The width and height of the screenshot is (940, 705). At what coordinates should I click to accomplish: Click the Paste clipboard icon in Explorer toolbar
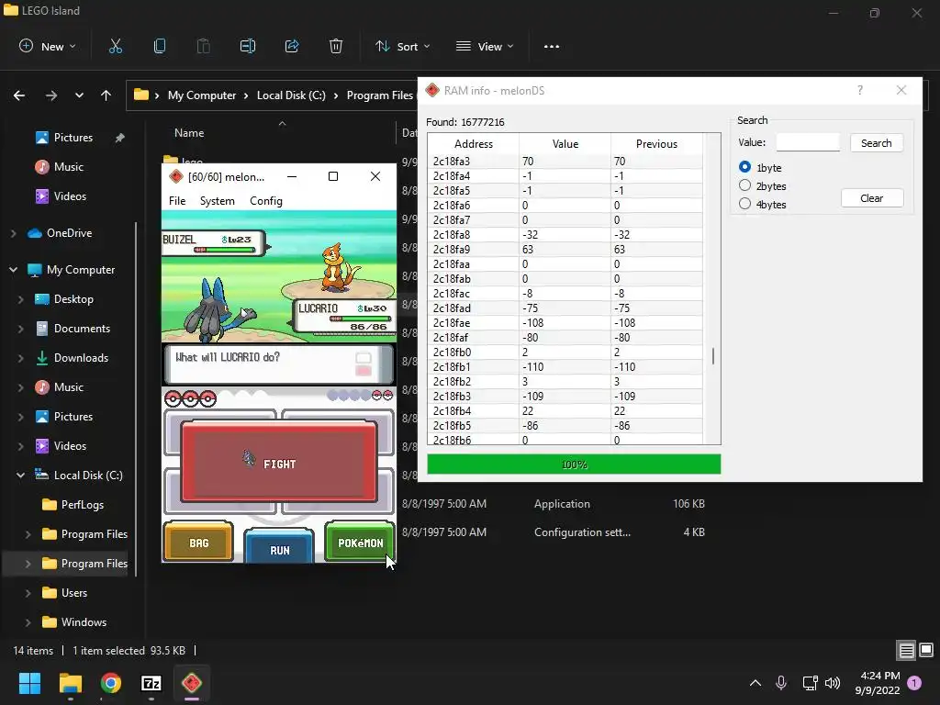point(204,46)
